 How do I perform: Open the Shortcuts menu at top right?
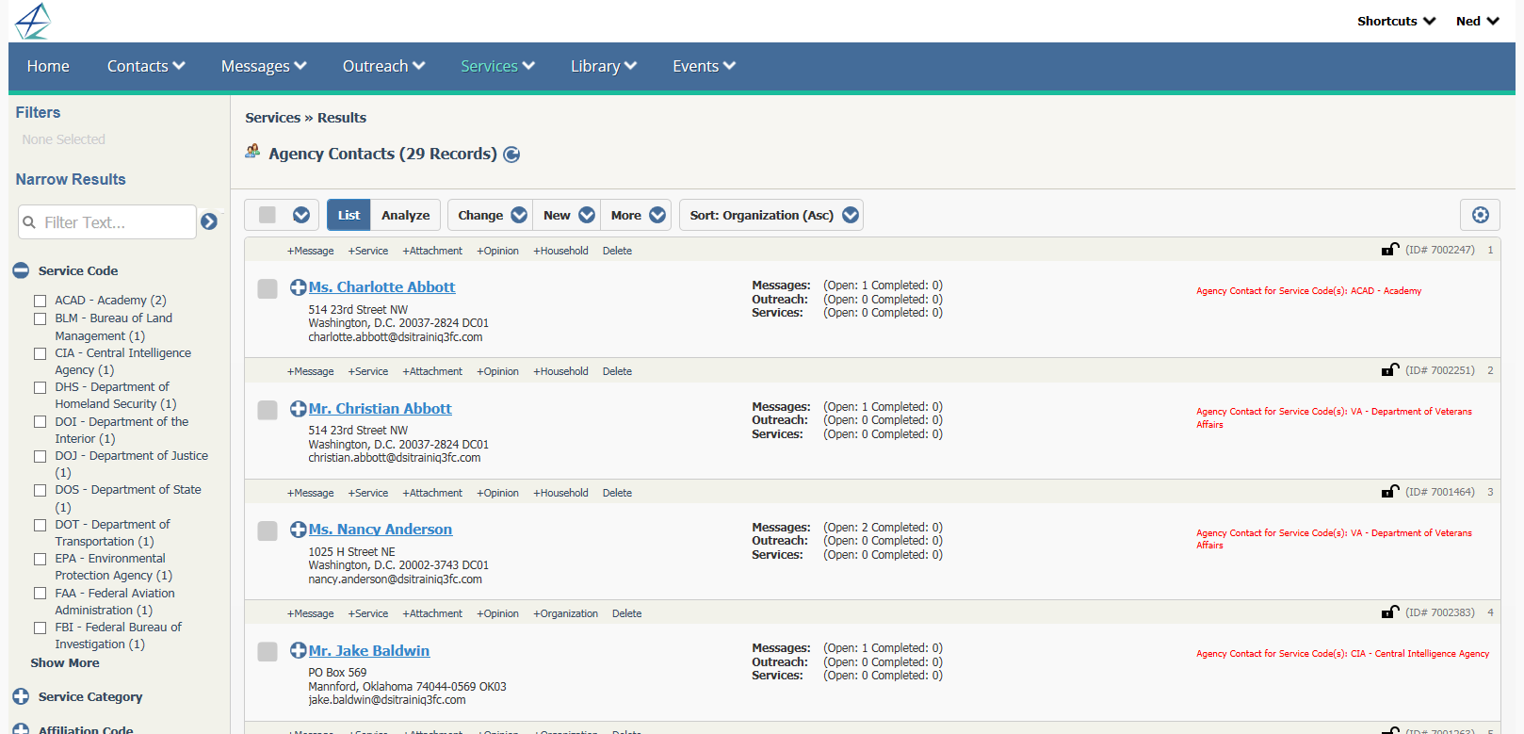(x=1395, y=21)
